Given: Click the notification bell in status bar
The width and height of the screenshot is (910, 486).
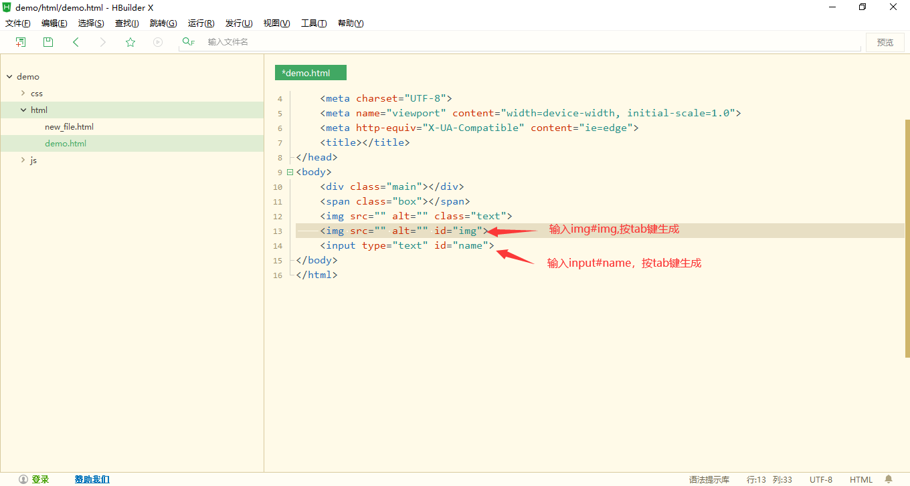Looking at the screenshot, I should pos(889,479).
